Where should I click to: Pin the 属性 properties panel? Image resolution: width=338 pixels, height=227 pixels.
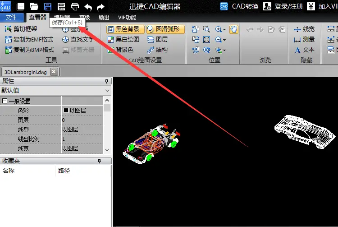pyautogui.click(x=106, y=81)
